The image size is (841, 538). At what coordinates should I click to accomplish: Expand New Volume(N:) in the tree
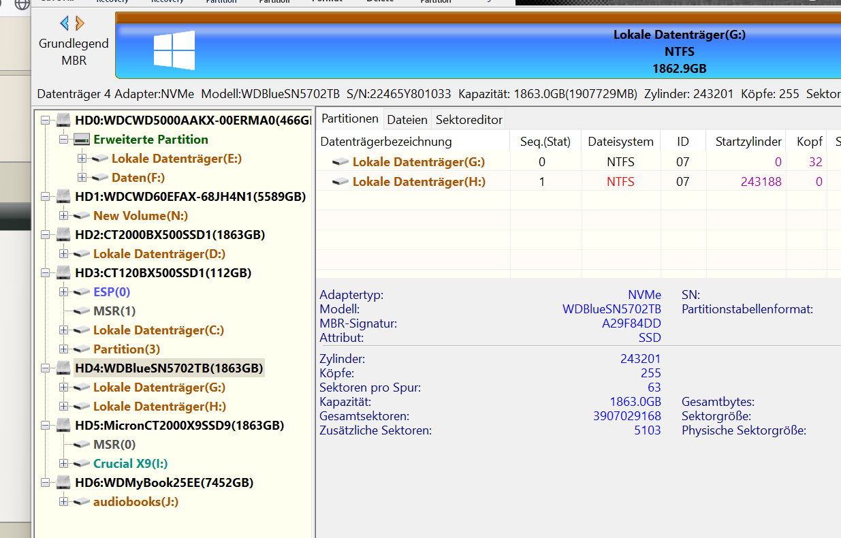[64, 216]
